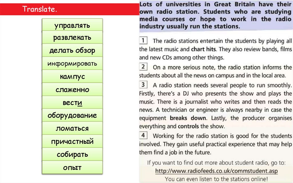Click the 'слаженно' vocabulary box
The width and height of the screenshot is (293, 183).
coord(72,89)
